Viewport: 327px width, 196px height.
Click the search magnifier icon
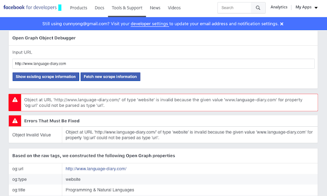pos(258,8)
